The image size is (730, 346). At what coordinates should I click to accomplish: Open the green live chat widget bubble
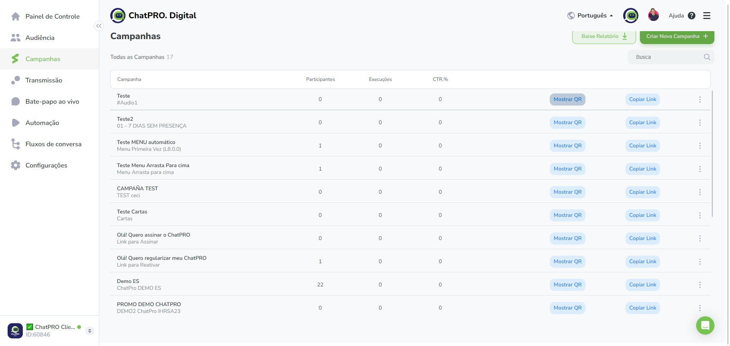point(705,325)
